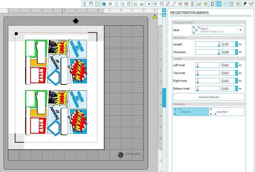Click the Top Inset stepper arrows
Screen dimensions: 255x172
(236, 73)
